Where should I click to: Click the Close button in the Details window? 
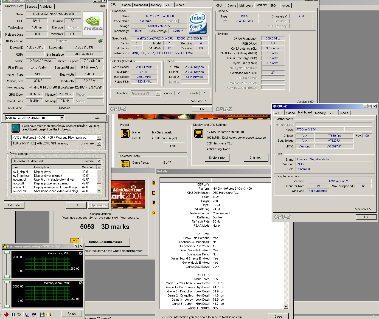click(x=278, y=317)
